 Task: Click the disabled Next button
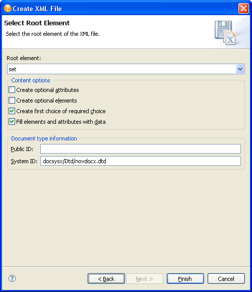pos(145,278)
